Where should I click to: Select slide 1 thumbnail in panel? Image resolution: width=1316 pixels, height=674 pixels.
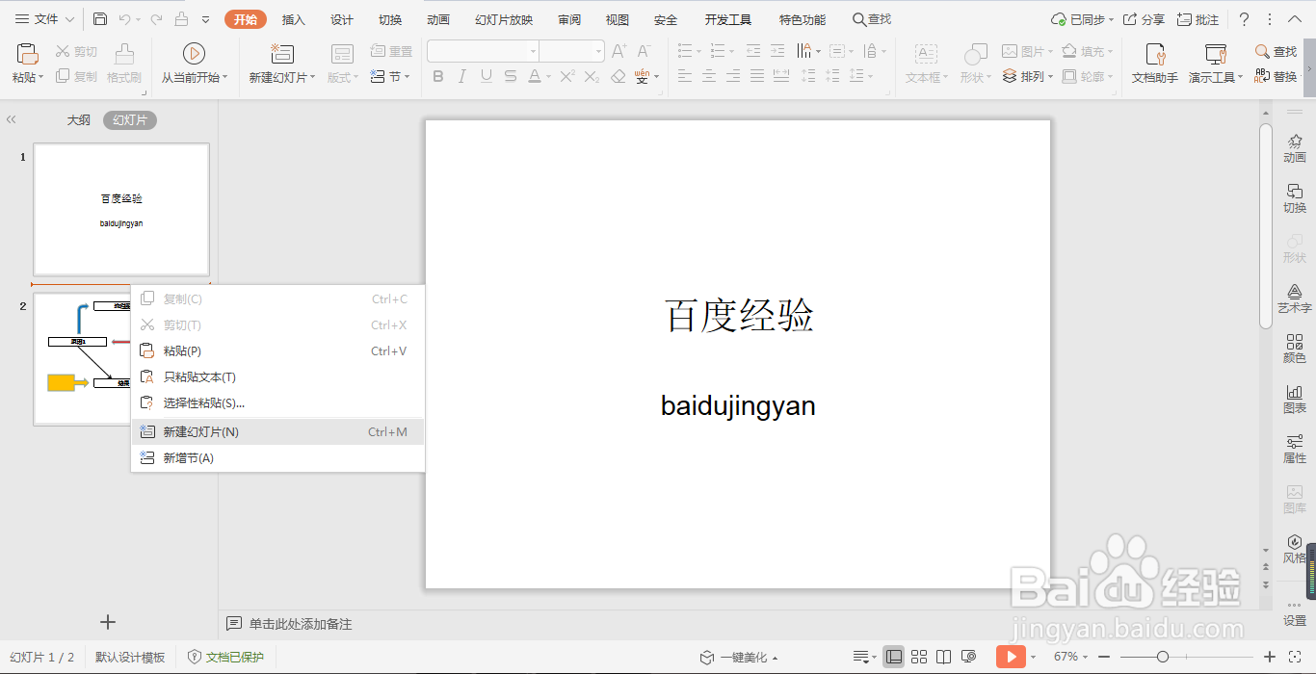coord(121,210)
